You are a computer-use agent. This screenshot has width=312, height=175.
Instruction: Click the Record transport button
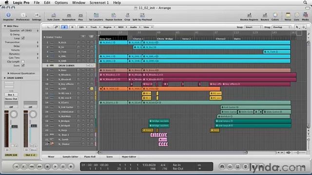pyautogui.click(x=71, y=166)
